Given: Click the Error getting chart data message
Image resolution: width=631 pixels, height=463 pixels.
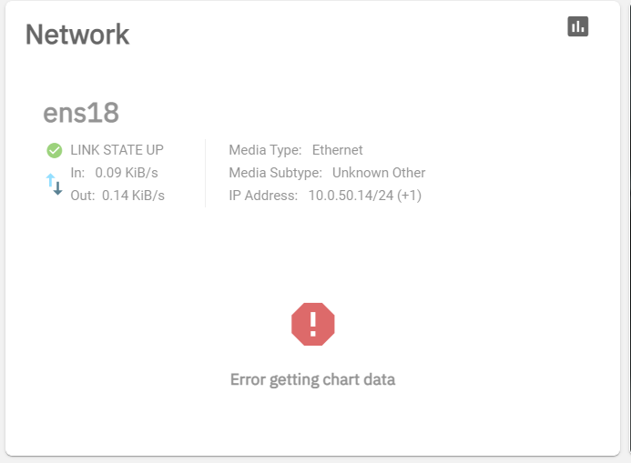Looking at the screenshot, I should tap(312, 380).
